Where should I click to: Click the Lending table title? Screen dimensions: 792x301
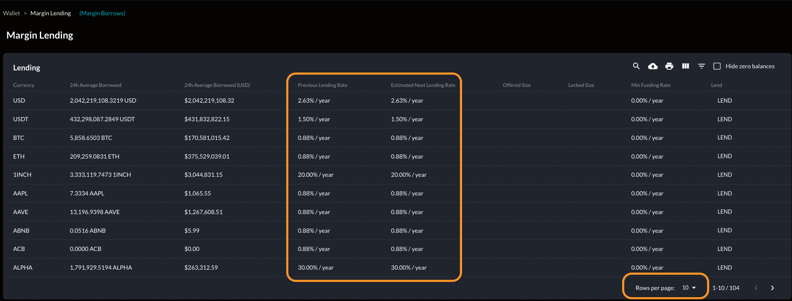click(x=27, y=68)
